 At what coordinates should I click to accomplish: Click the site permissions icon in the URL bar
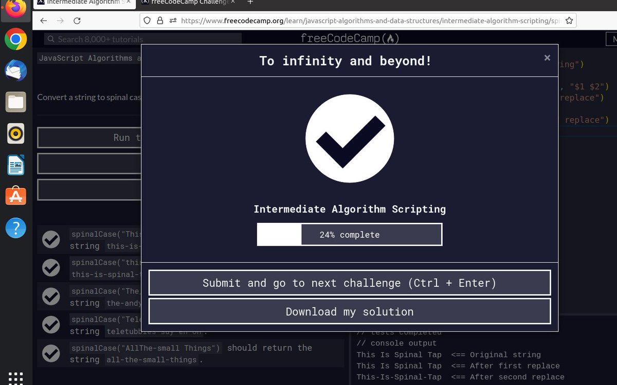(x=172, y=21)
